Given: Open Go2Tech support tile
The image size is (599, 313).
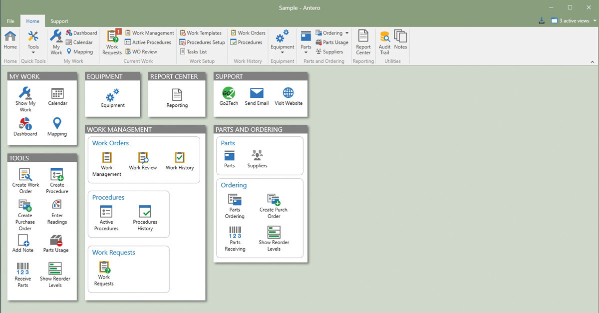Looking at the screenshot, I should (229, 96).
